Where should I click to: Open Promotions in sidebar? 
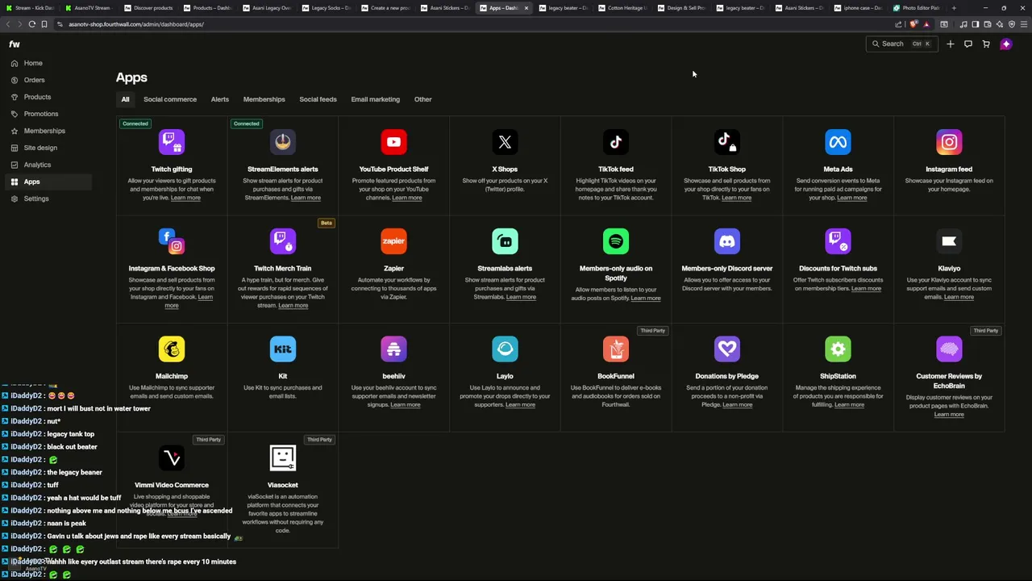point(48,114)
